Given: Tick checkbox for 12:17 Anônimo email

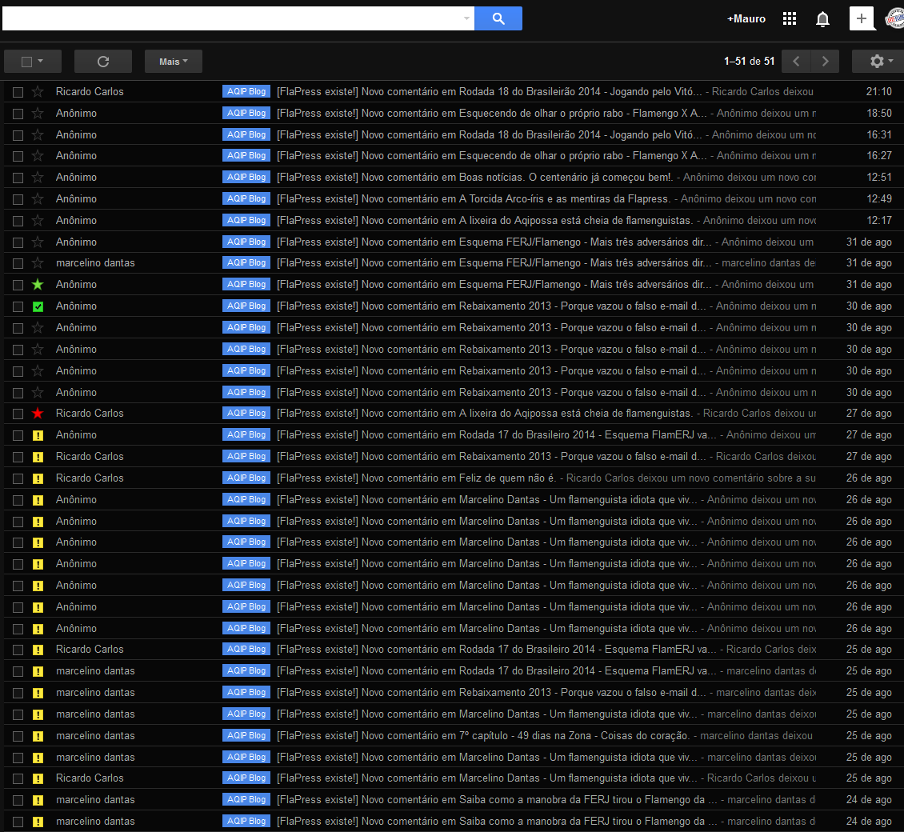Looking at the screenshot, I should [18, 221].
